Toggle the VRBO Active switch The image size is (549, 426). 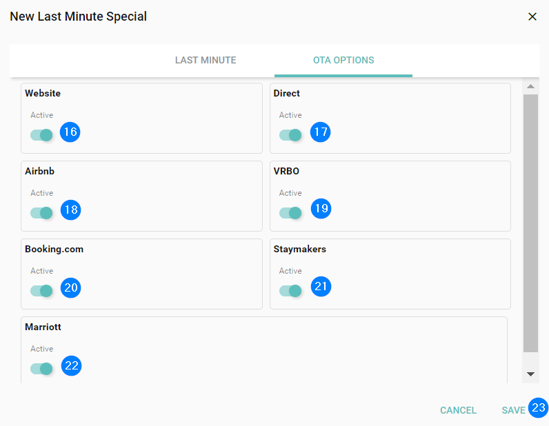pyautogui.click(x=290, y=213)
